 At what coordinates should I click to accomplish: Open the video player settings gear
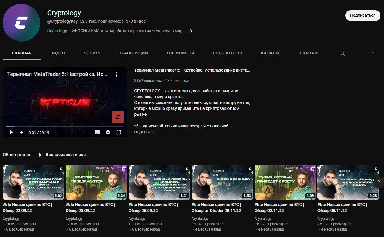(x=108, y=132)
